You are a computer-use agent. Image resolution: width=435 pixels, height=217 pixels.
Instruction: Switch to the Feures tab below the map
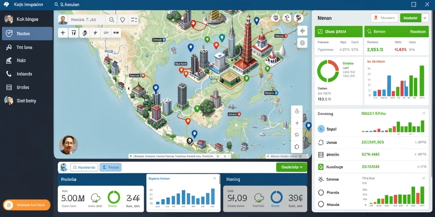[110, 167]
